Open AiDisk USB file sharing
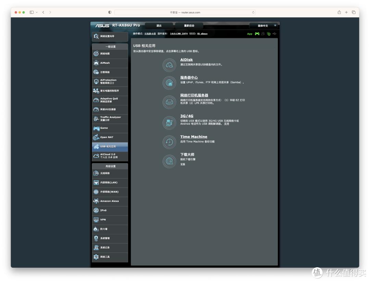The image size is (370, 282). 187,60
